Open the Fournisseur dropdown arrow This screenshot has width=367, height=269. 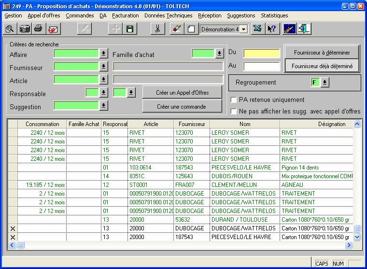(103, 67)
